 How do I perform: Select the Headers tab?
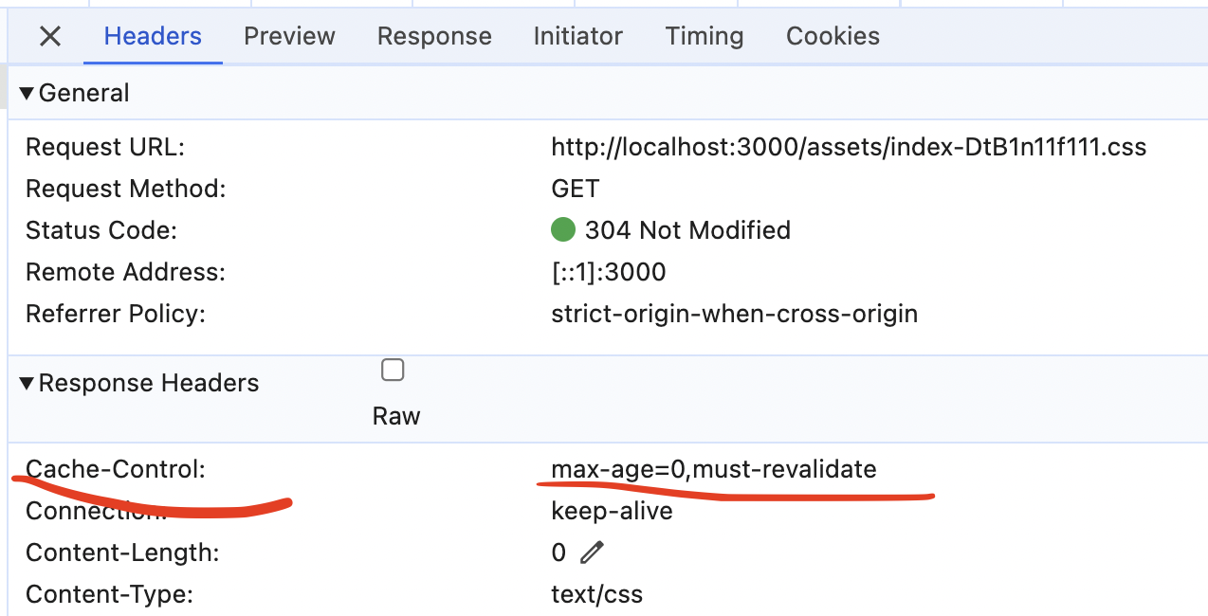(x=152, y=36)
